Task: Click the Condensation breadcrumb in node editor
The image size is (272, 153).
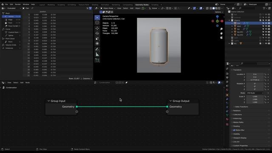Action: [11, 88]
